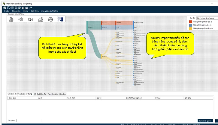The width and height of the screenshot is (218, 125).
Task: Open the Bản quyền menu
Action: [x=16, y=11]
